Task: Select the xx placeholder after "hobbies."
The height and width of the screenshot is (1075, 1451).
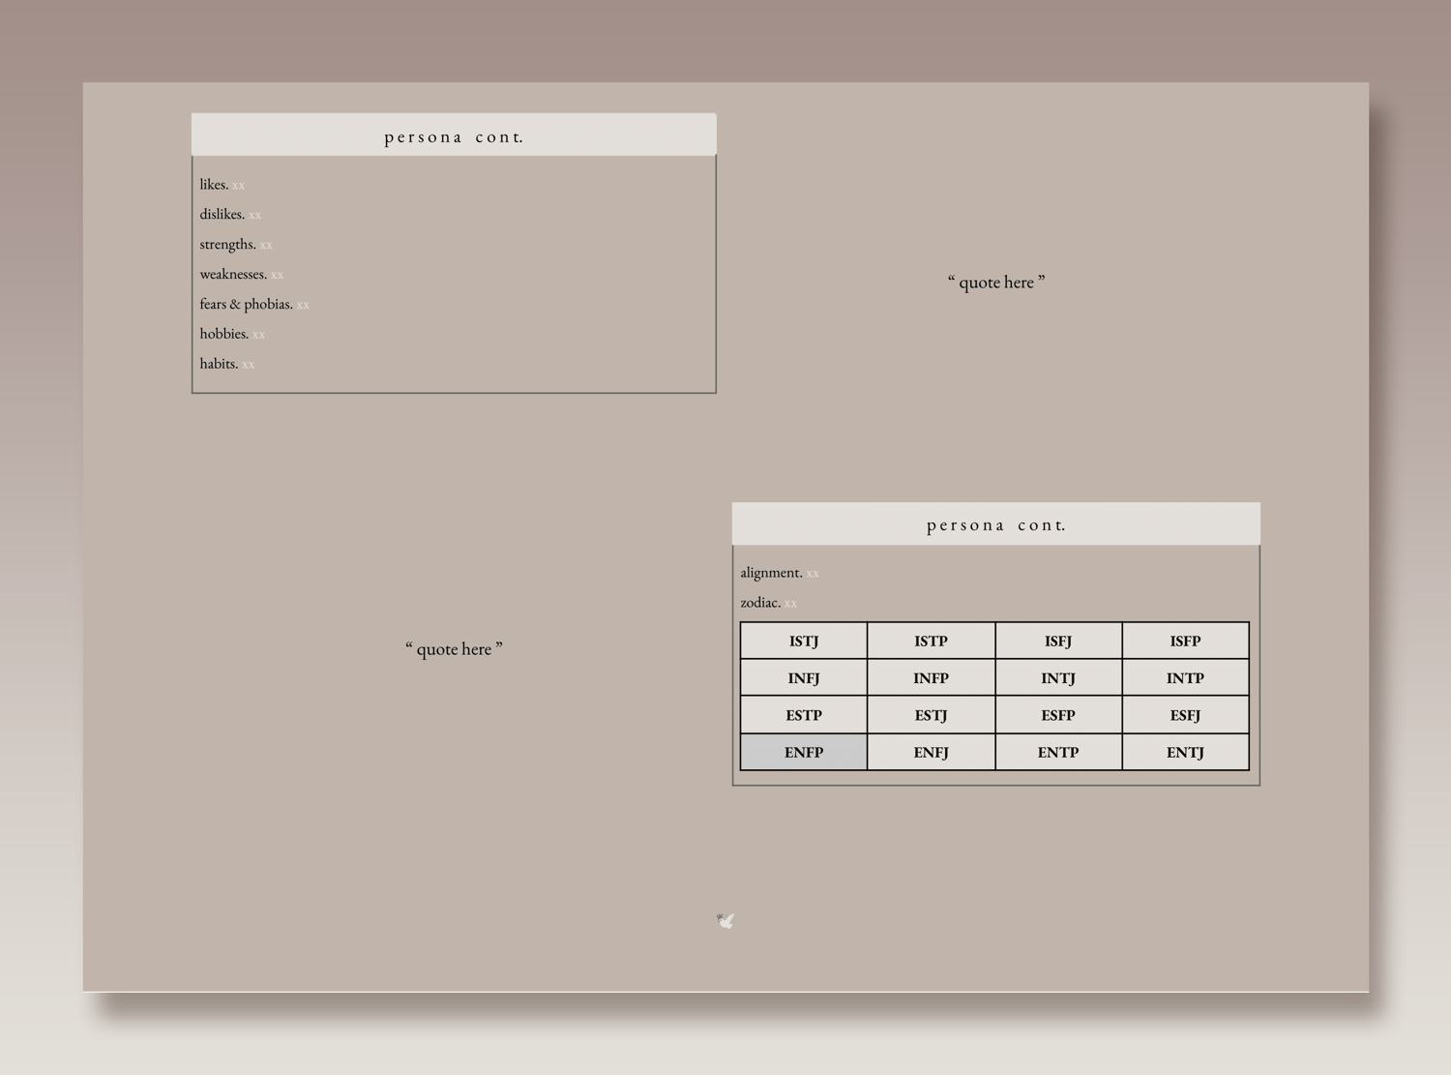Action: click(x=258, y=335)
